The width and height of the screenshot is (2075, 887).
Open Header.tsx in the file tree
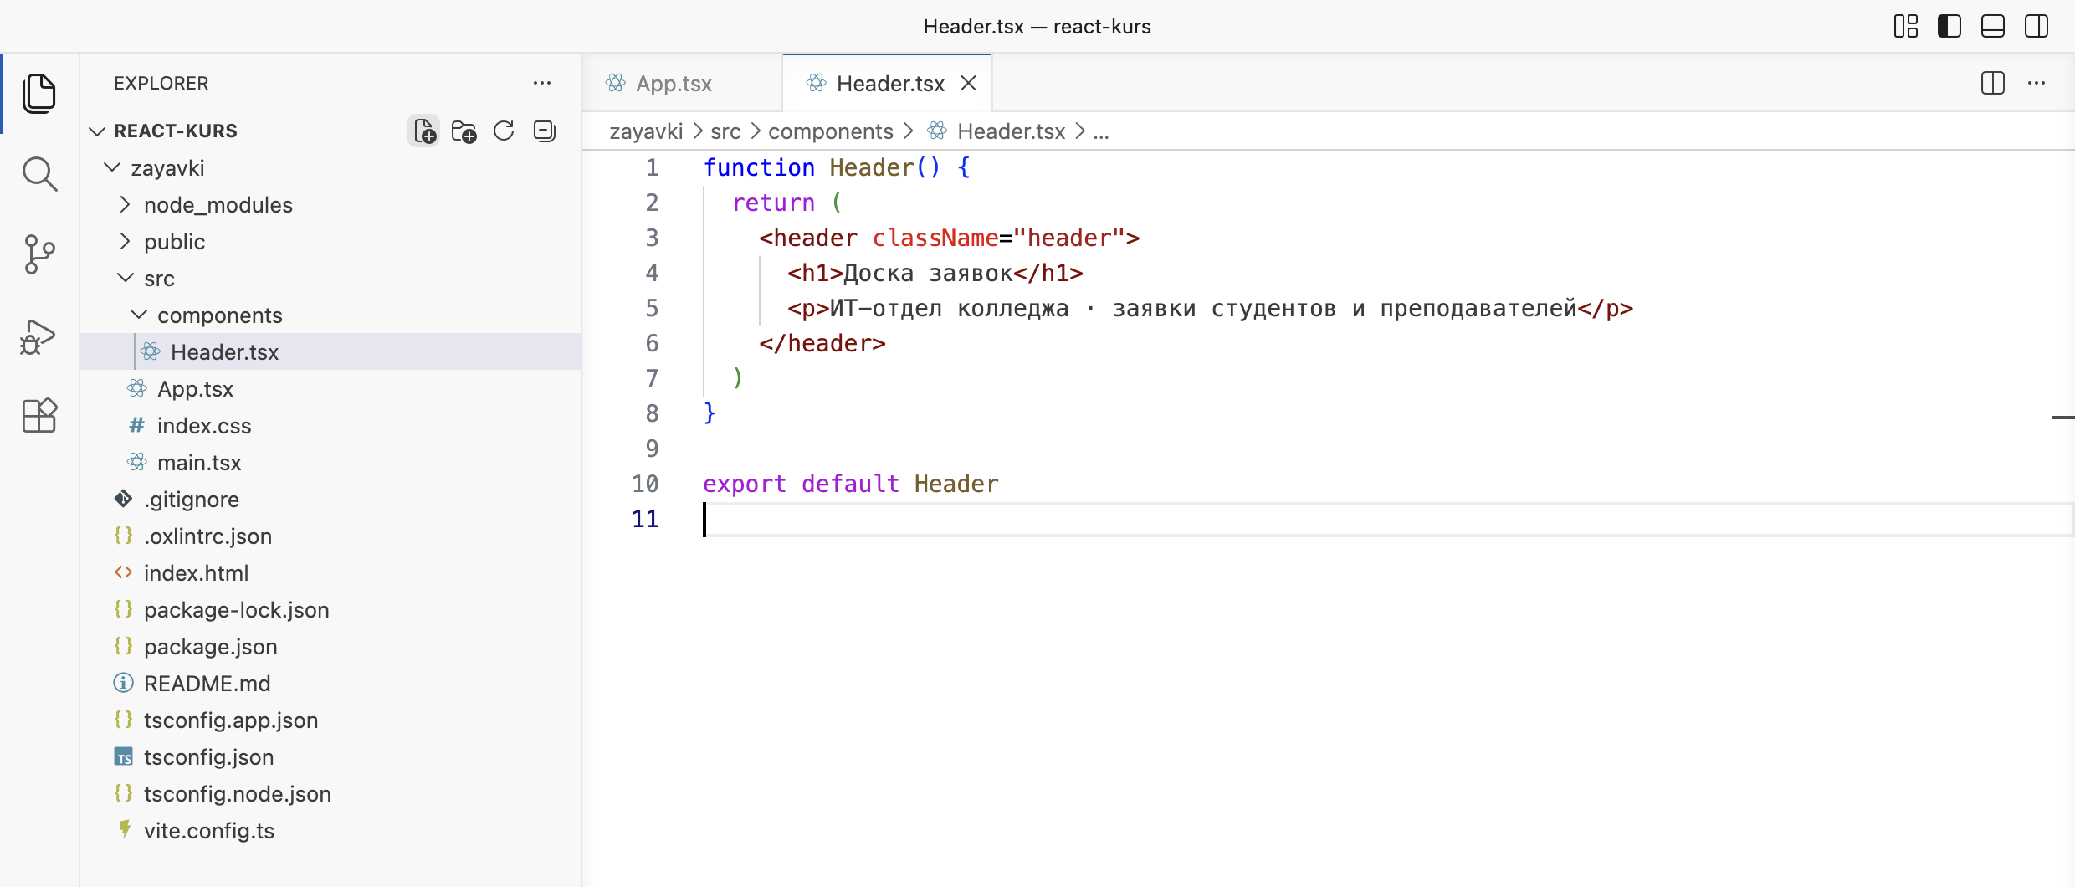coord(330,352)
